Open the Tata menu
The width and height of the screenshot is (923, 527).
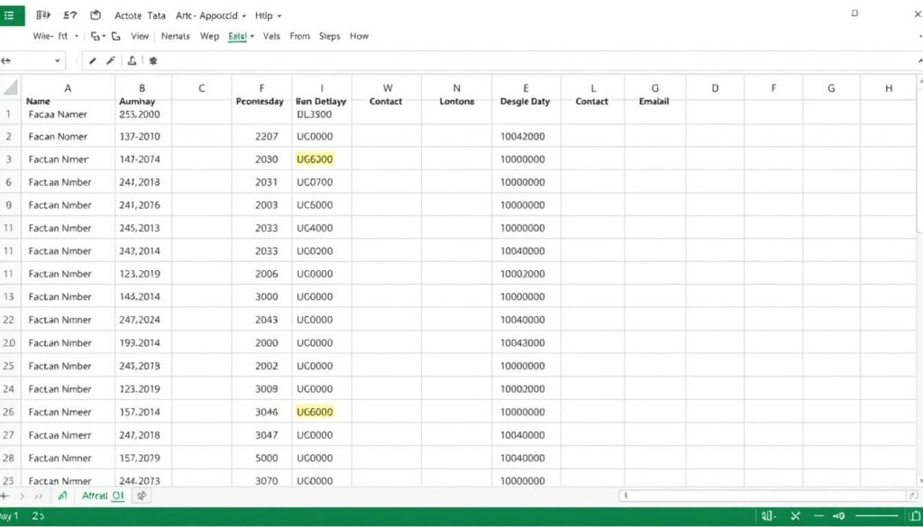pyautogui.click(x=156, y=16)
